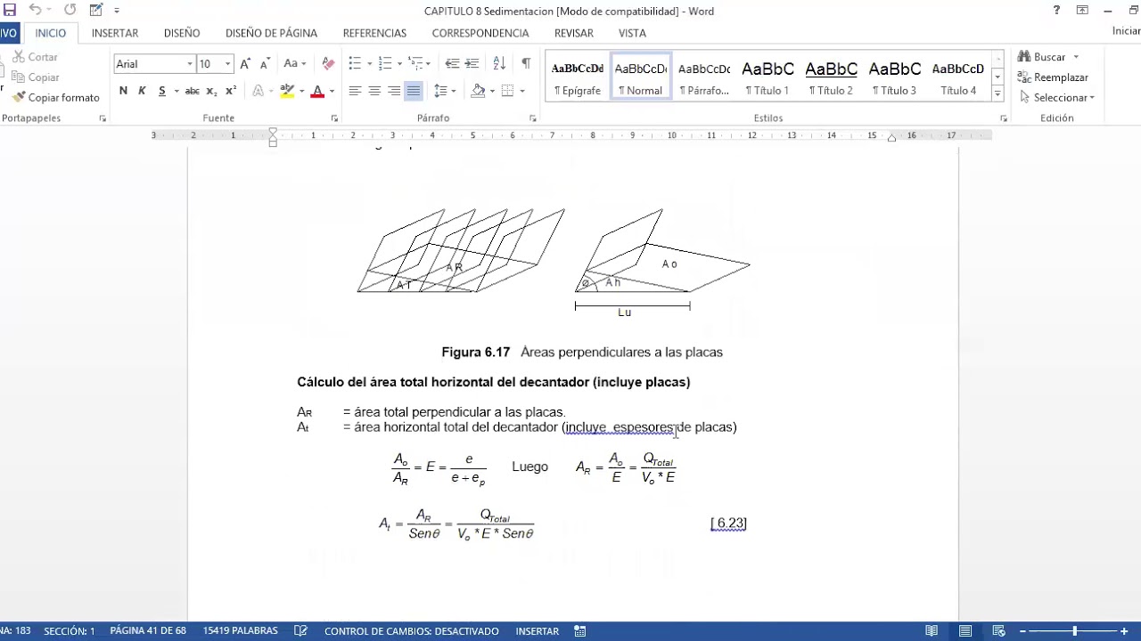Apply the Copiar formato paintbrush
Screen dimensions: 1141x641
55,97
